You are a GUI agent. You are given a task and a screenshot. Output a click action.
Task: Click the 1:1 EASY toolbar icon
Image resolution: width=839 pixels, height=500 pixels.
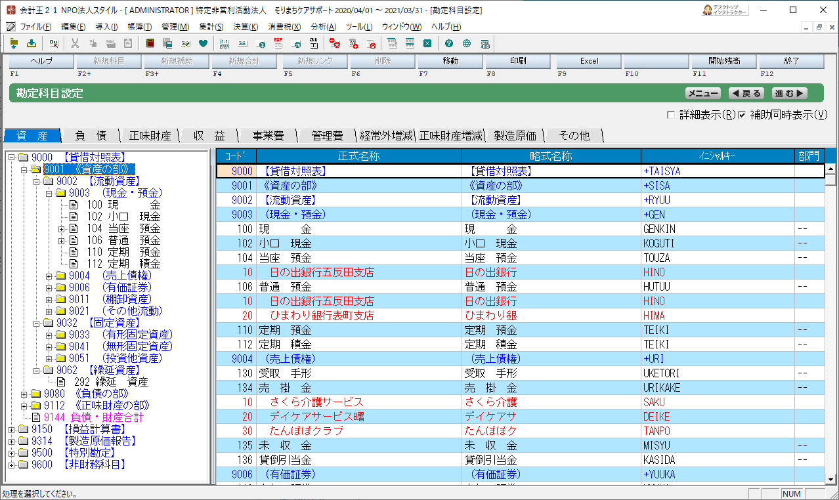click(x=225, y=44)
